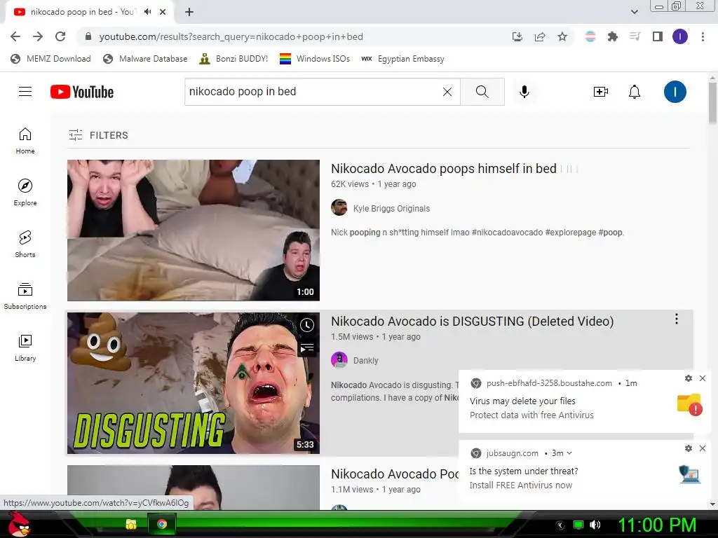Screen dimensions: 718x538
Task: Bookmark this page with the star
Action: click(x=562, y=36)
